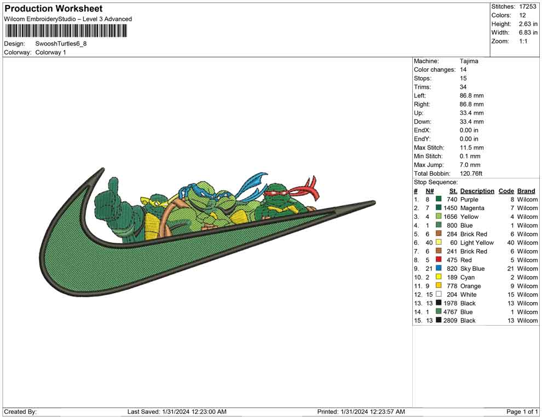Select the Height value 2.63 in
The height and width of the screenshot is (417, 542).
click(528, 24)
